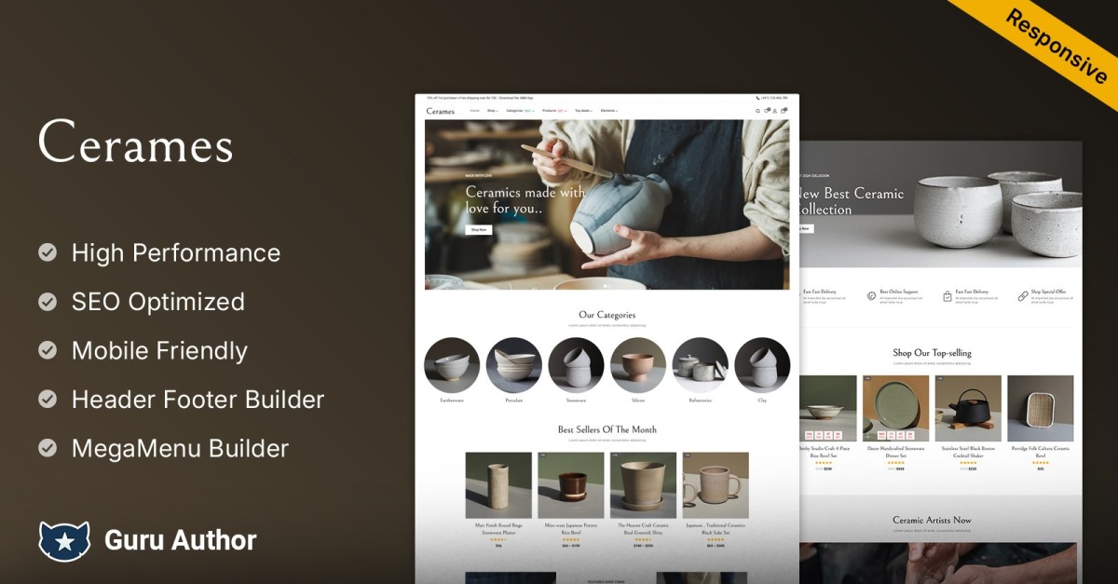Select the Porcelain category circle

click(513, 365)
